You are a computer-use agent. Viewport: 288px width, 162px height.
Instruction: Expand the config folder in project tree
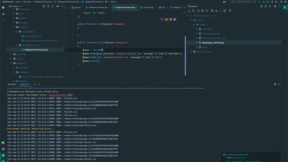tap(11, 58)
